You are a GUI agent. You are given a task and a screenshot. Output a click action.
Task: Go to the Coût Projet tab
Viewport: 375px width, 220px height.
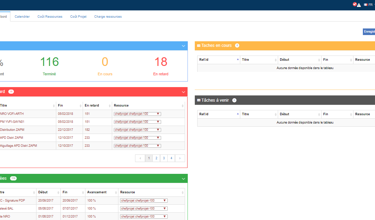[78, 17]
